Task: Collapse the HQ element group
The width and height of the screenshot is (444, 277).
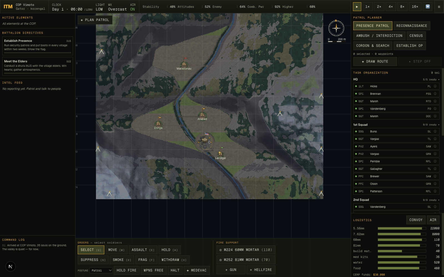Action: point(396,79)
